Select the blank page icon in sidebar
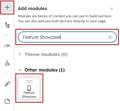This screenshot has width=120, height=111. click(7, 101)
